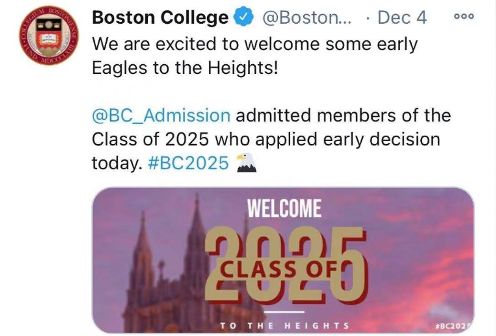Click the blue verified badge
496x336 pixels.
click(244, 18)
